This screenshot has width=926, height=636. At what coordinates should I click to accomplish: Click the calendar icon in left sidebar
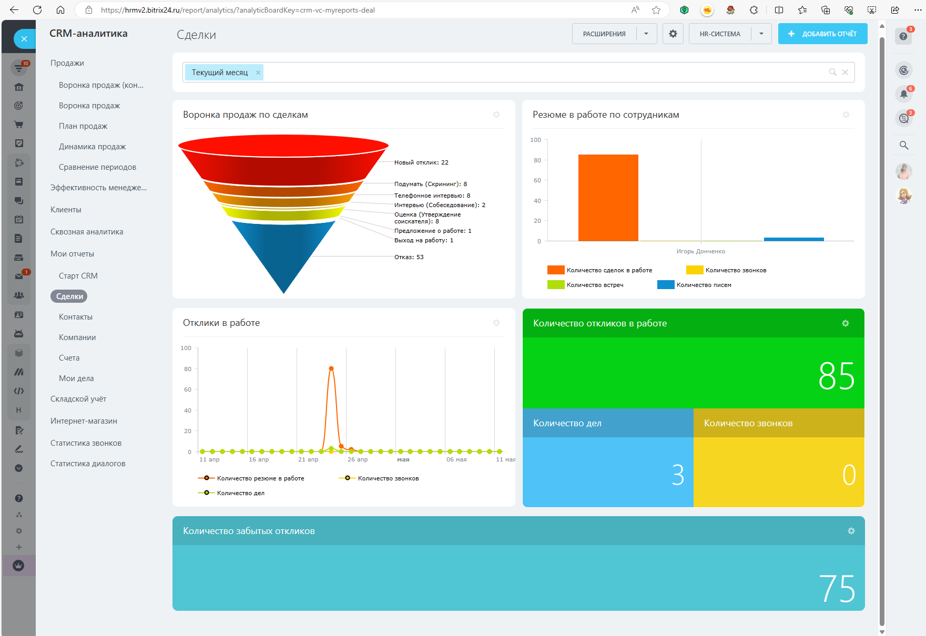pyautogui.click(x=19, y=219)
